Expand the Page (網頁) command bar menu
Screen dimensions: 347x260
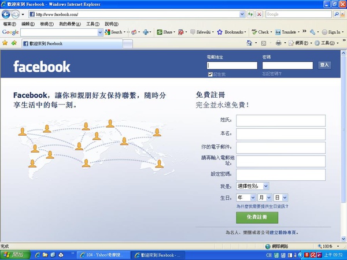(x=301, y=43)
